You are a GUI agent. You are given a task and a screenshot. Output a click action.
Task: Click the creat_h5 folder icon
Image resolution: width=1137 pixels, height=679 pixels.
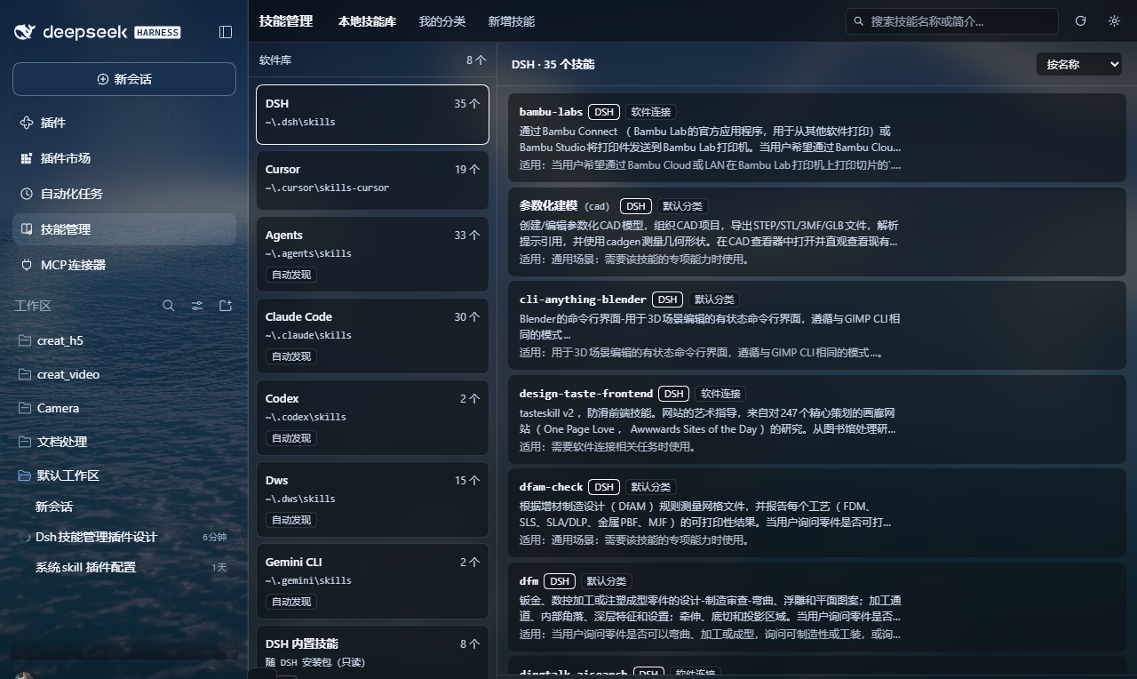click(25, 340)
